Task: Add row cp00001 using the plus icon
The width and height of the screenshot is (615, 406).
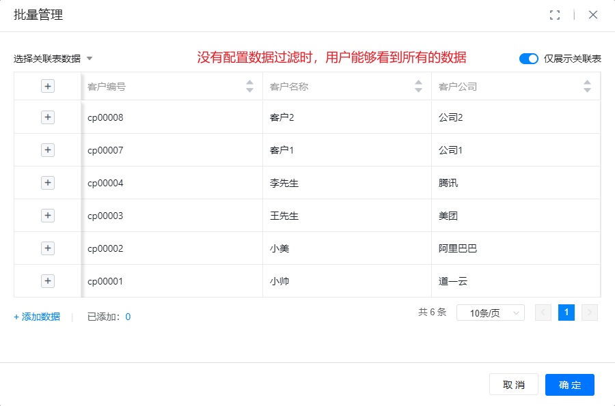Action: click(x=48, y=281)
